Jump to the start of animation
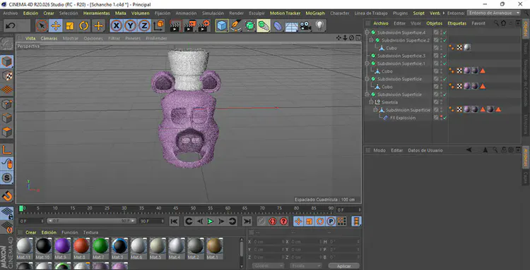 pos(174,221)
